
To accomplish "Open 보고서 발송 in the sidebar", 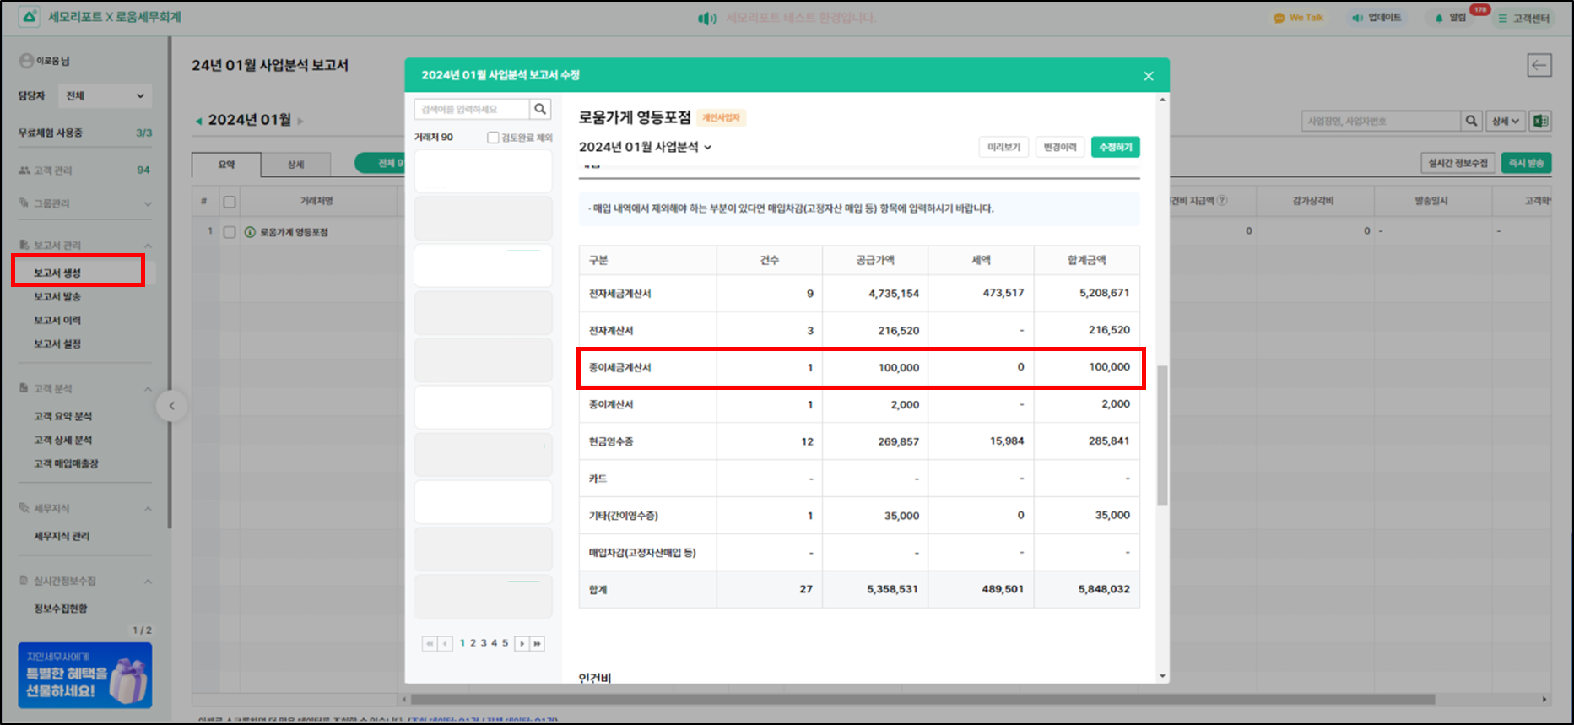I will (x=57, y=296).
